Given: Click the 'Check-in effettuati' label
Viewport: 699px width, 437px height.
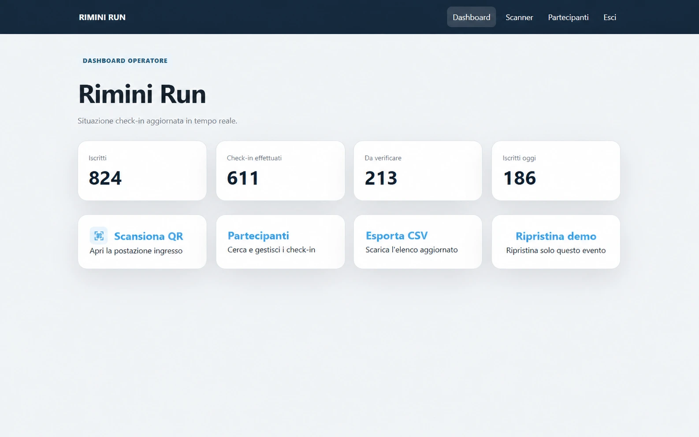Looking at the screenshot, I should pos(254,158).
